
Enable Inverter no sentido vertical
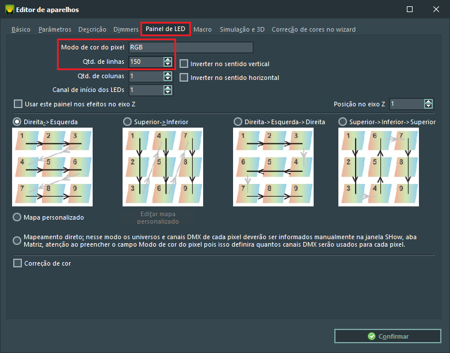(x=184, y=64)
